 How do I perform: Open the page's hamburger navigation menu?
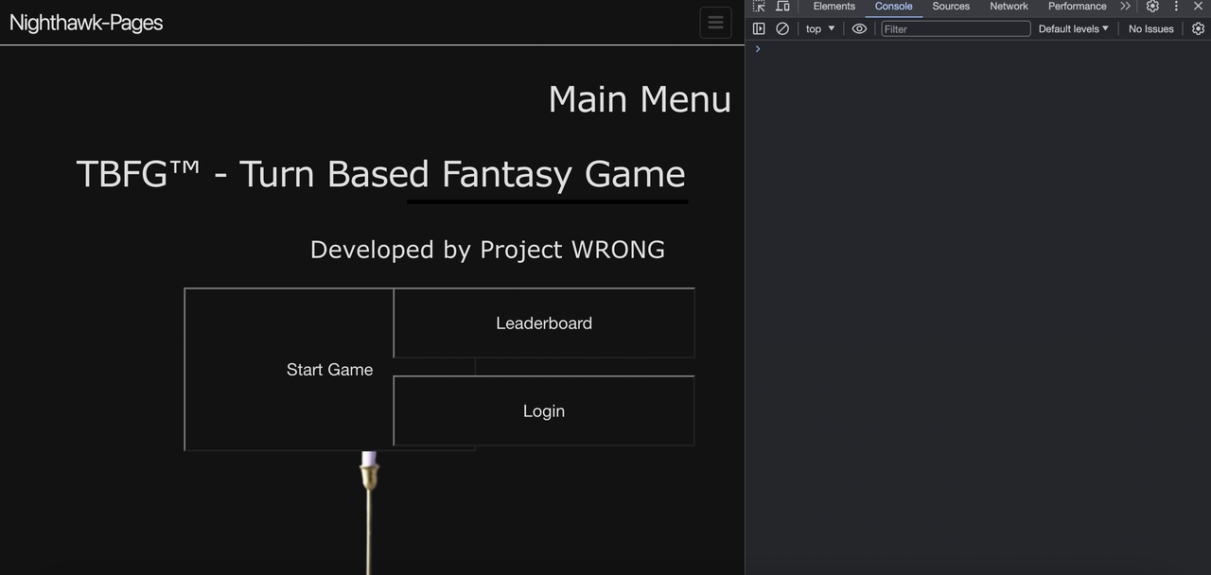point(715,22)
